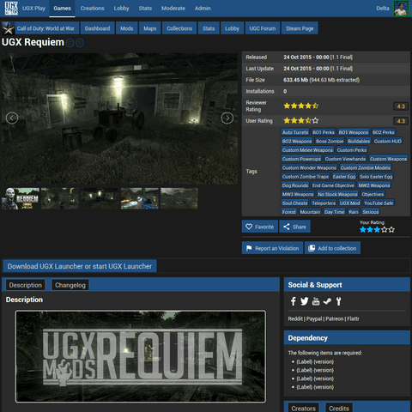Open the Patreon link
The width and height of the screenshot is (412, 412).
pos(335,318)
